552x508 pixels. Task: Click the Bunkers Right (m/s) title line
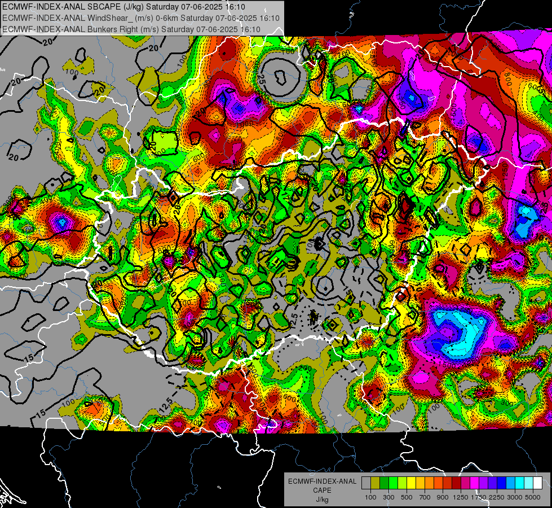[x=131, y=29]
